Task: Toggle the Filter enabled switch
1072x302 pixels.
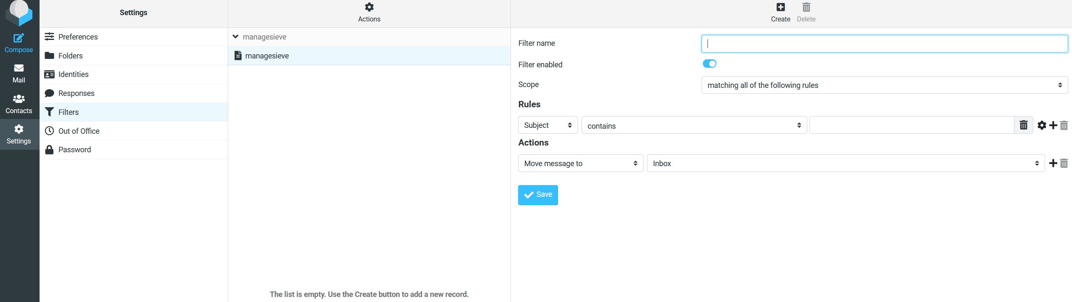Action: [709, 64]
